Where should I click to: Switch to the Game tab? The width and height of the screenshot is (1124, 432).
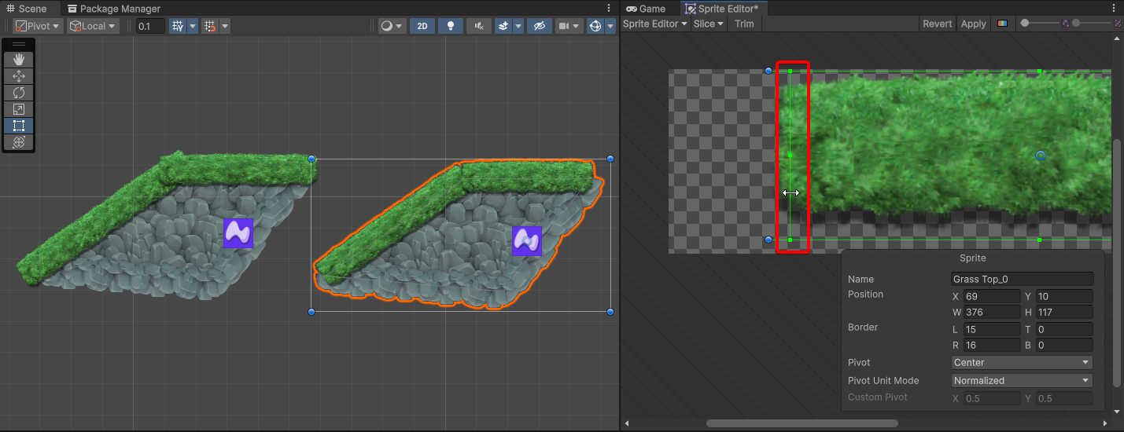(646, 9)
